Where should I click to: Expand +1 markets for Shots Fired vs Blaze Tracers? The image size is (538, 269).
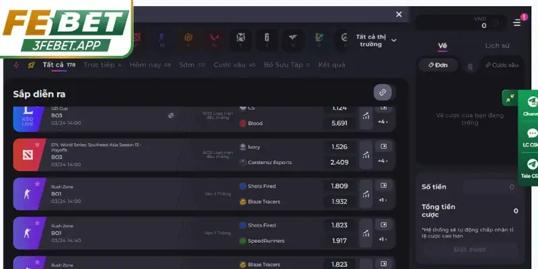383,200
